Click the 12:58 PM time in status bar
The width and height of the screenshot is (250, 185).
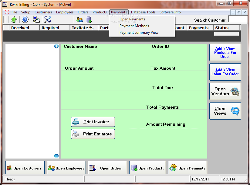click(x=228, y=179)
